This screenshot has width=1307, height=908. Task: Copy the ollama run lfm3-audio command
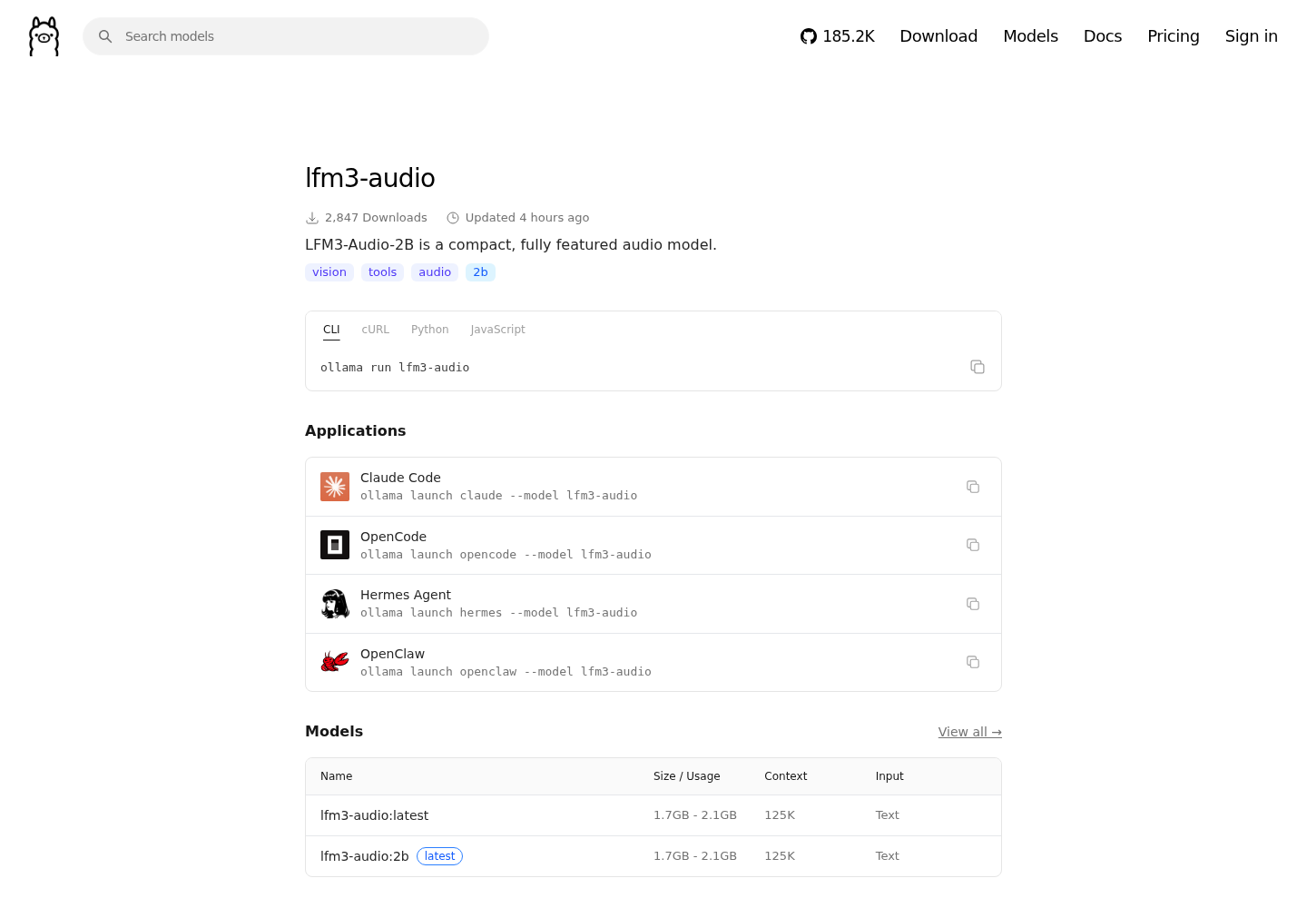(x=978, y=367)
